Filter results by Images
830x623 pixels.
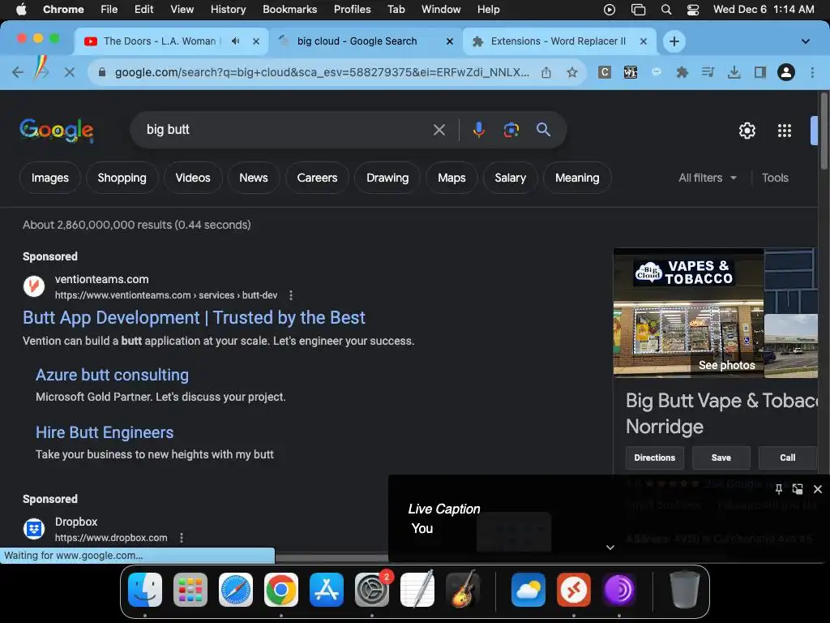click(49, 178)
